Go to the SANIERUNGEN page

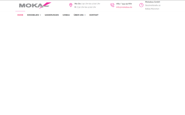click(52, 15)
